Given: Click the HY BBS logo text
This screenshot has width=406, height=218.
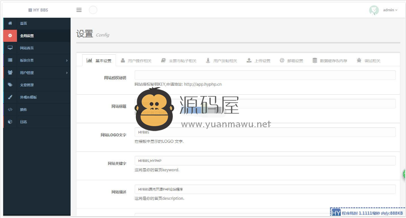Looking at the screenshot, I should click(38, 10).
